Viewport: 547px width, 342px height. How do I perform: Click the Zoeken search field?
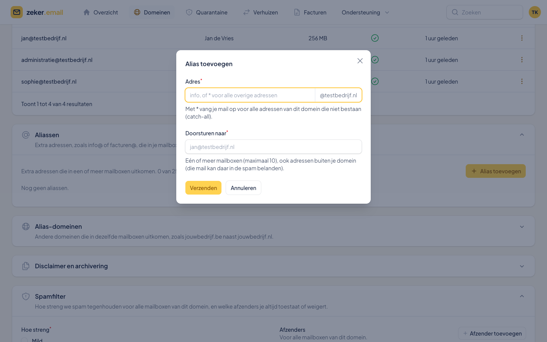coord(485,12)
